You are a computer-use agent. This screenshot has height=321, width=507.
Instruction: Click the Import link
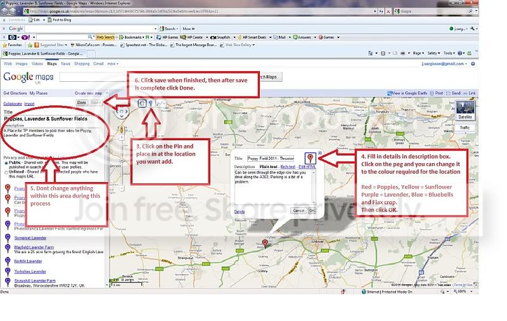29,104
